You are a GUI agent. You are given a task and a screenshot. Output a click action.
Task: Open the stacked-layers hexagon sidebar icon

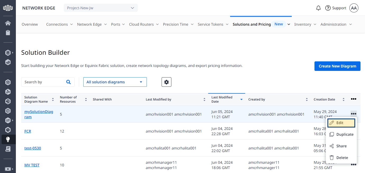[8, 53]
